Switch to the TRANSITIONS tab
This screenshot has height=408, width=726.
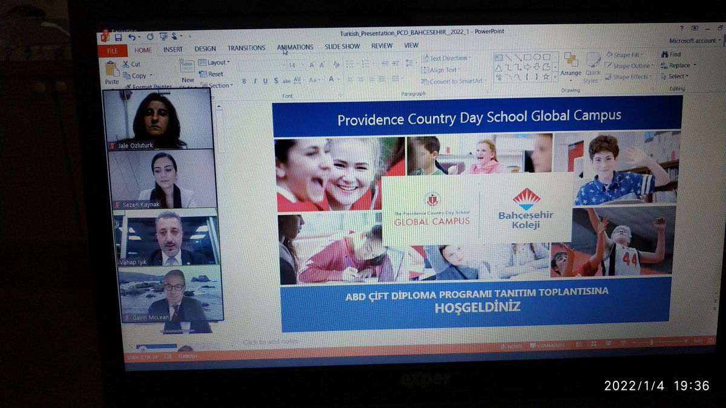pos(246,48)
